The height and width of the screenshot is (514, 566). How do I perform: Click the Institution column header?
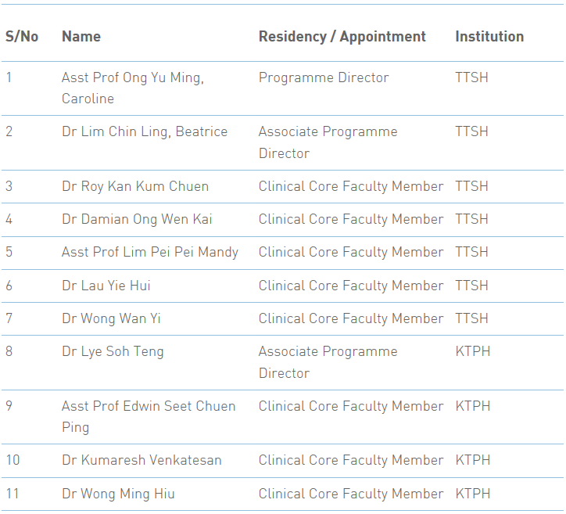(x=489, y=37)
